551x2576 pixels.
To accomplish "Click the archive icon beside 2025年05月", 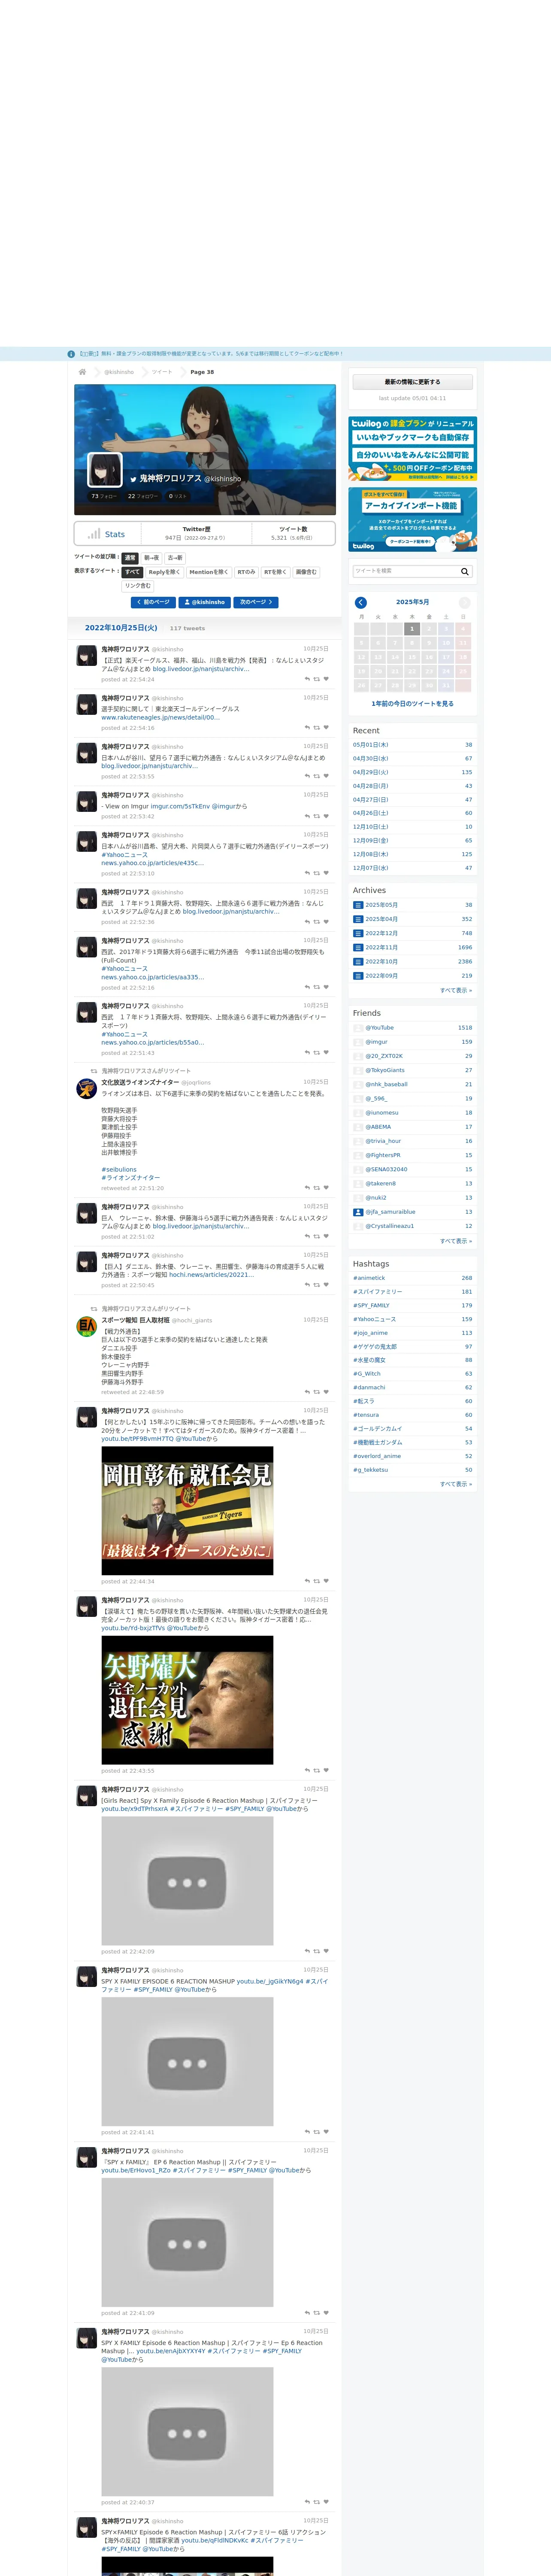I will coord(357,905).
